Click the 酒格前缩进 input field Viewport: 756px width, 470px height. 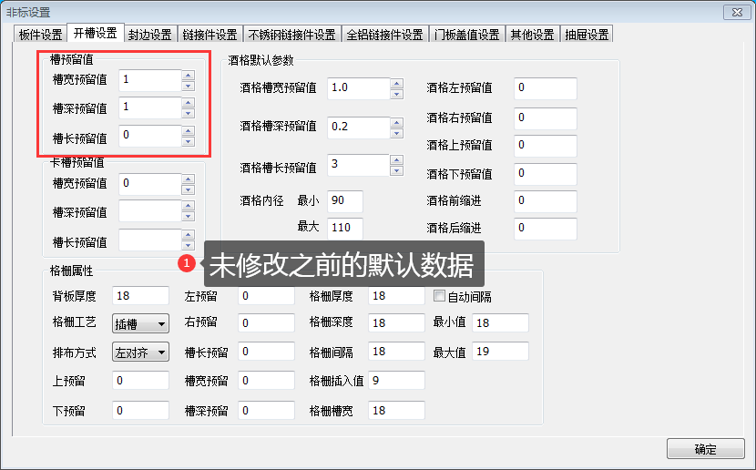(546, 201)
